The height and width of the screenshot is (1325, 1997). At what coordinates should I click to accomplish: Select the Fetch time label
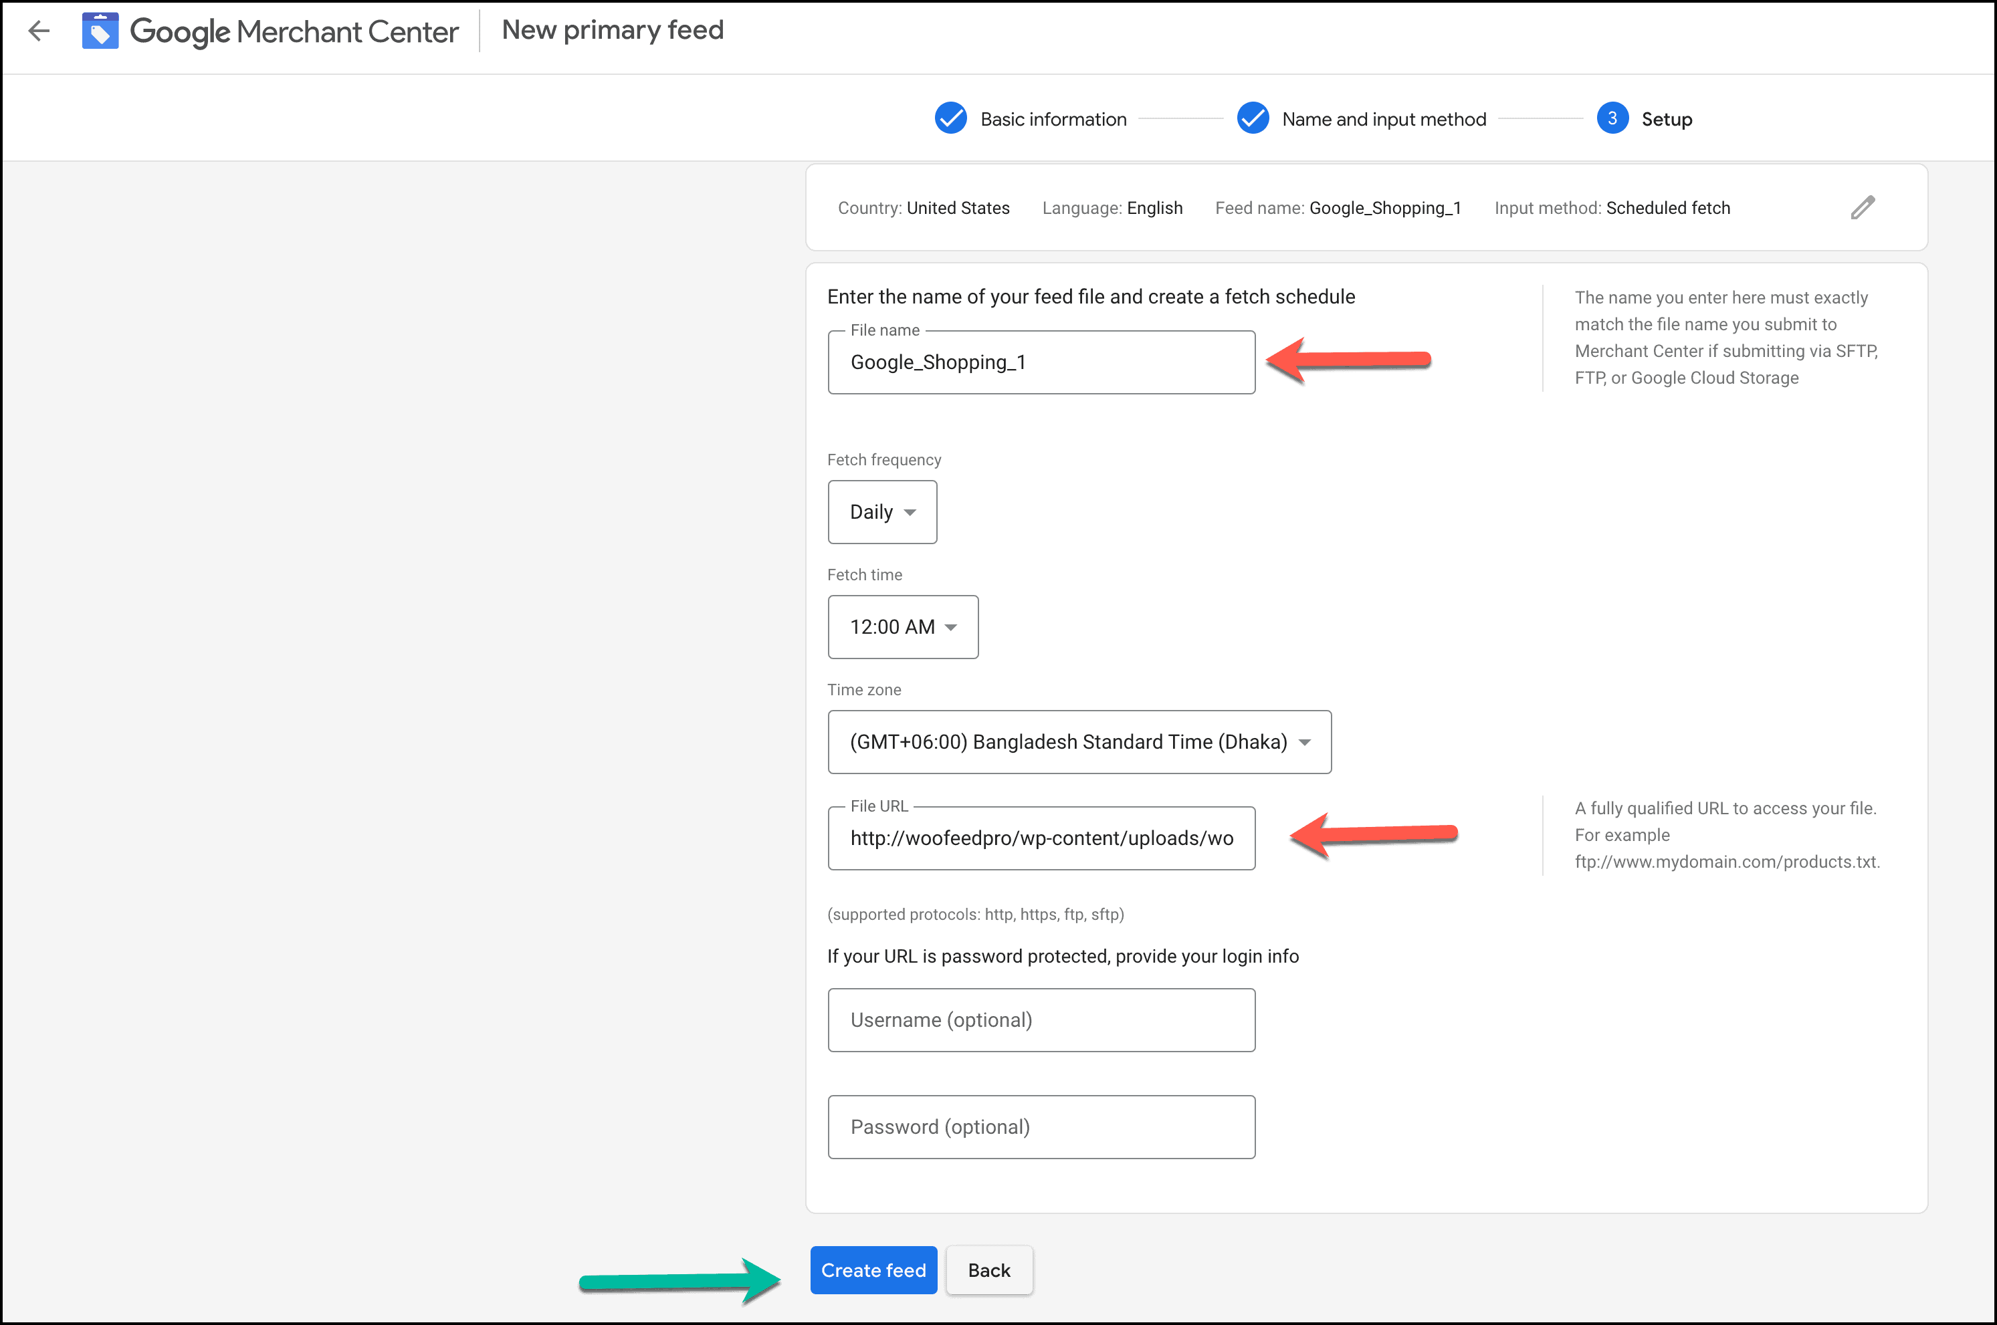click(x=865, y=575)
